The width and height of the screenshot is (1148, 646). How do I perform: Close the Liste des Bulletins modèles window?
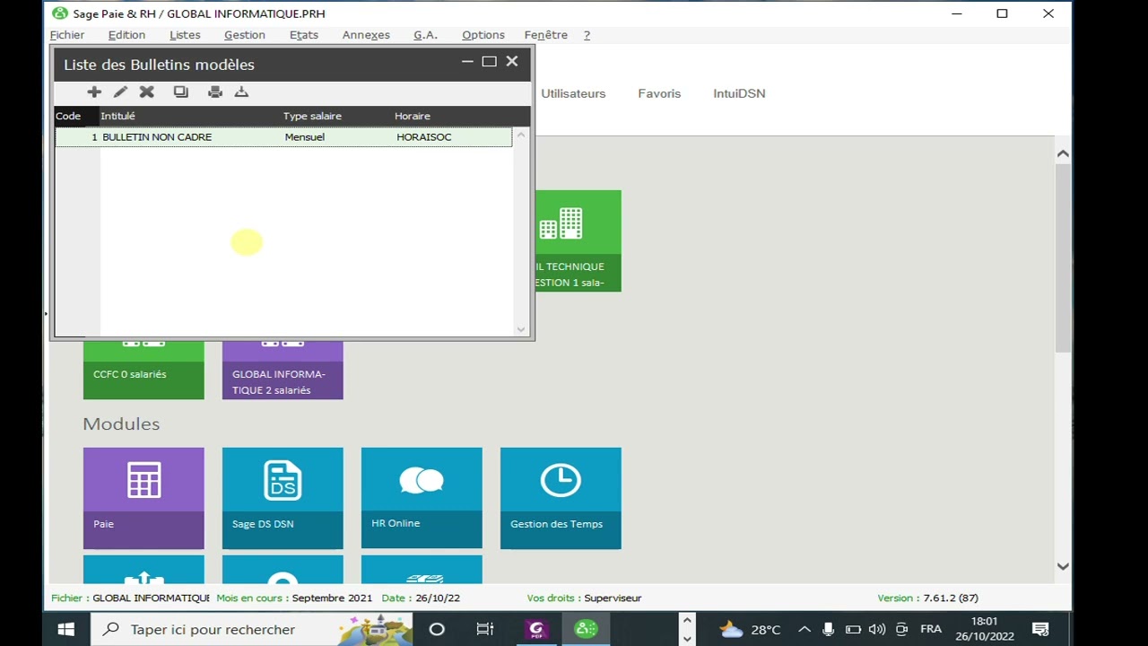[x=512, y=62]
